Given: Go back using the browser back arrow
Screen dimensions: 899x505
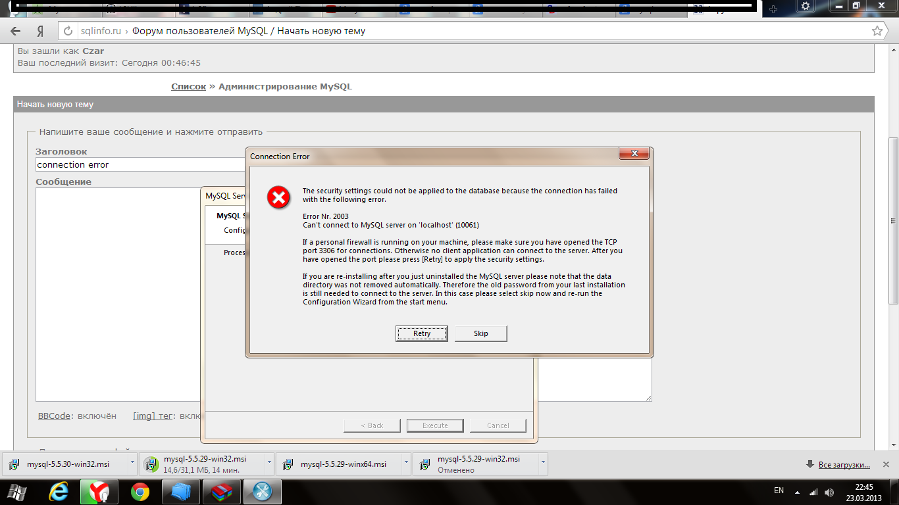Looking at the screenshot, I should 16,31.
